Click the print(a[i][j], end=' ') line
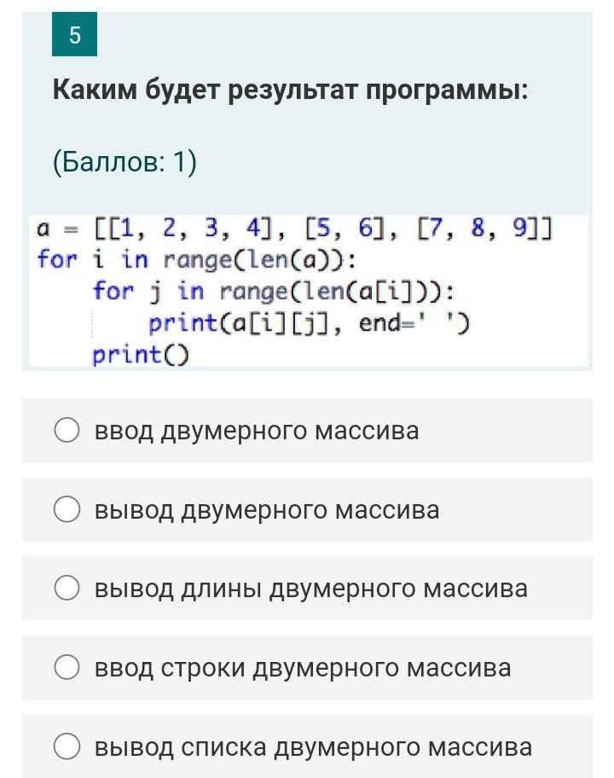 [x=309, y=323]
